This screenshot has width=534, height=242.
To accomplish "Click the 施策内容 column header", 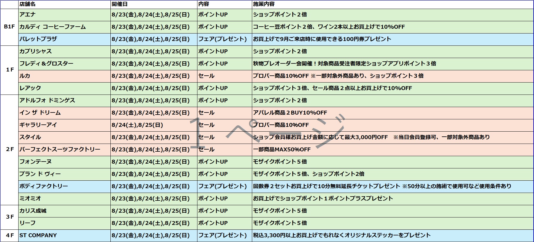I will click(393, 4).
